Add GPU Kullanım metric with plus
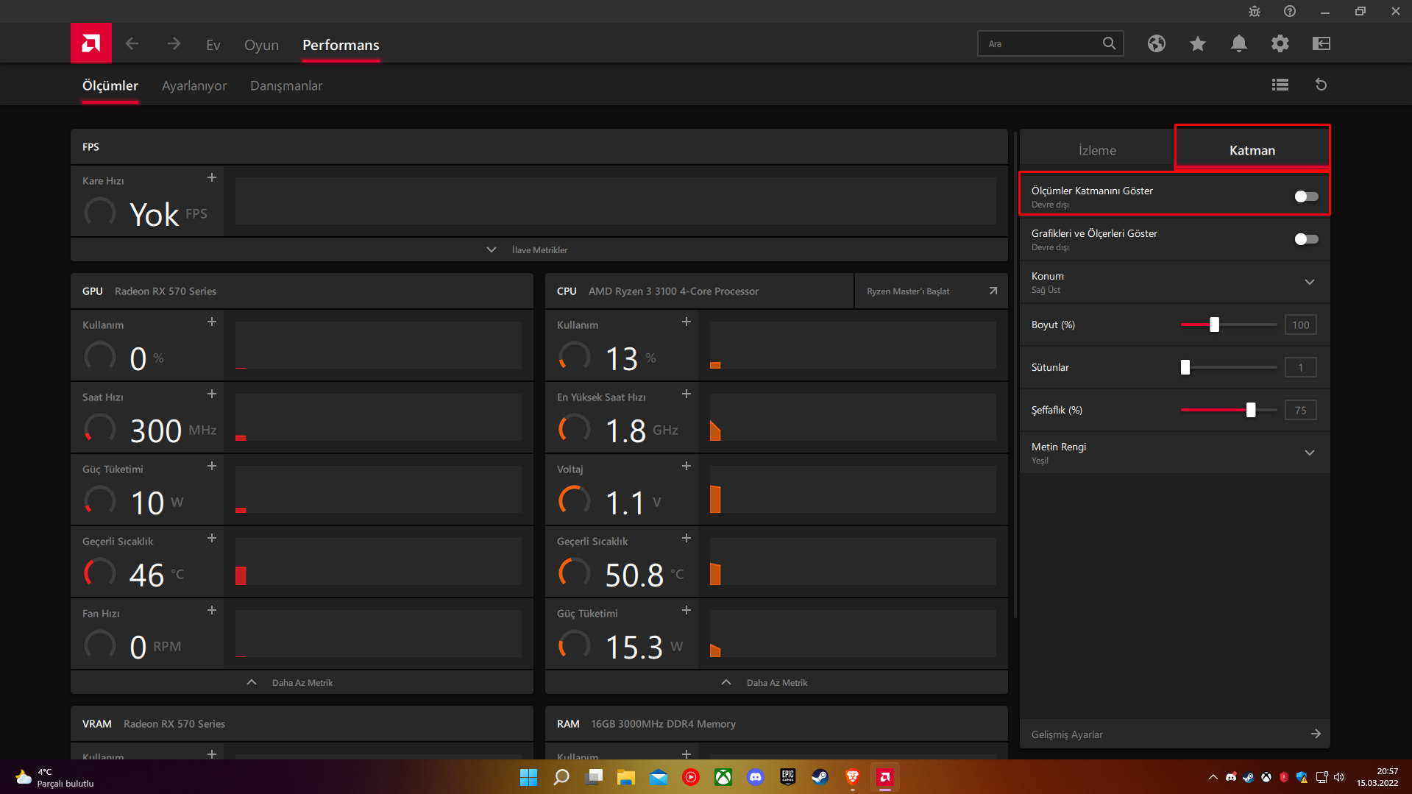This screenshot has height=794, width=1412. click(x=212, y=322)
